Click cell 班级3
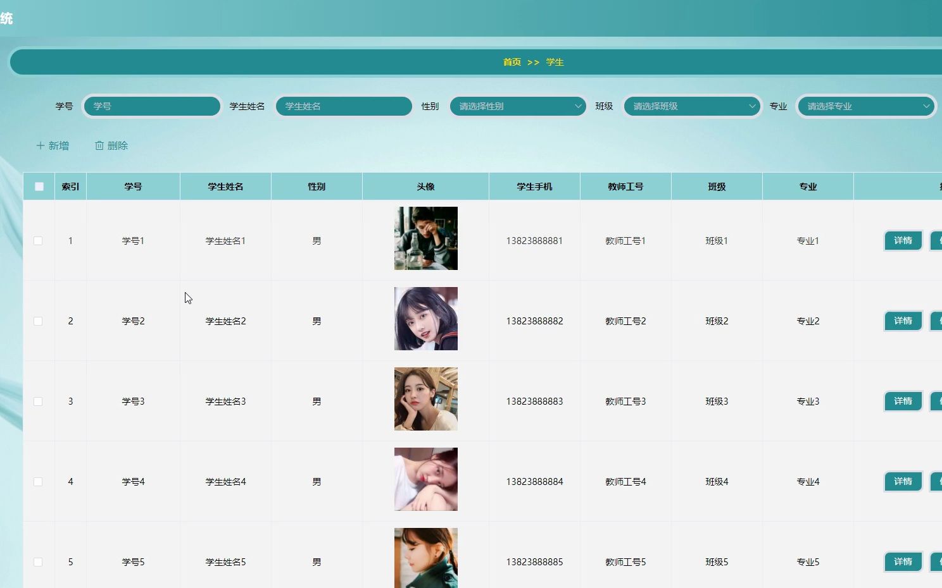 pos(717,401)
